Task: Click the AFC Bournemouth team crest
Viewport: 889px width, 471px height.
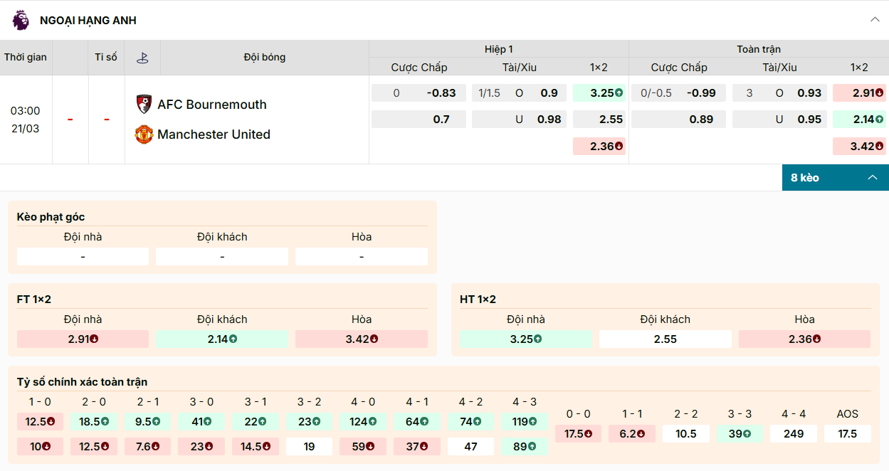Action: [x=144, y=105]
